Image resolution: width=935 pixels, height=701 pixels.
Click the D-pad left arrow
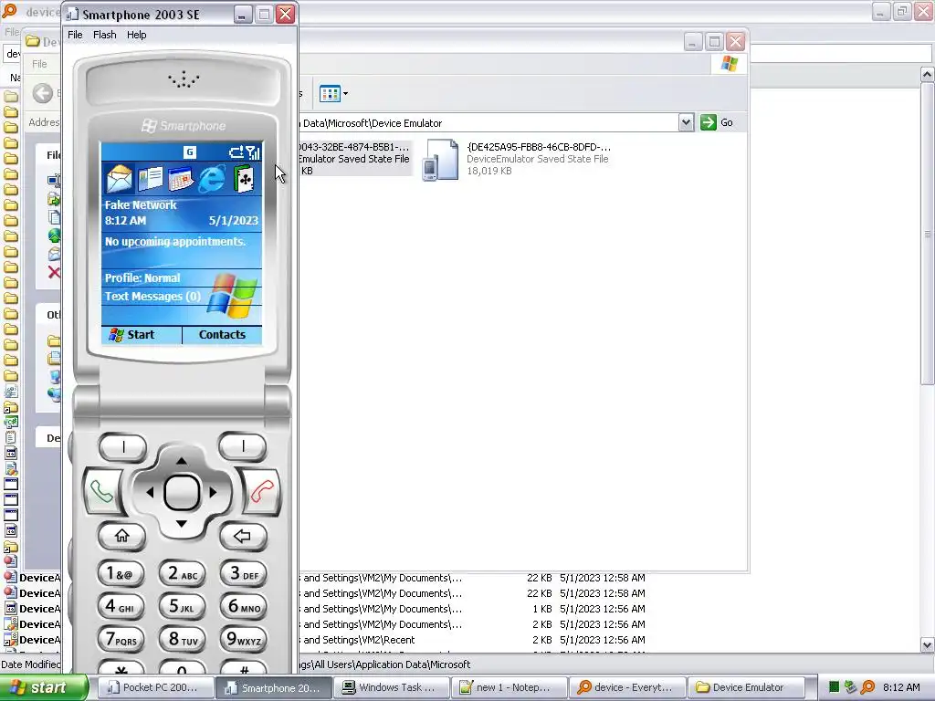tap(150, 492)
